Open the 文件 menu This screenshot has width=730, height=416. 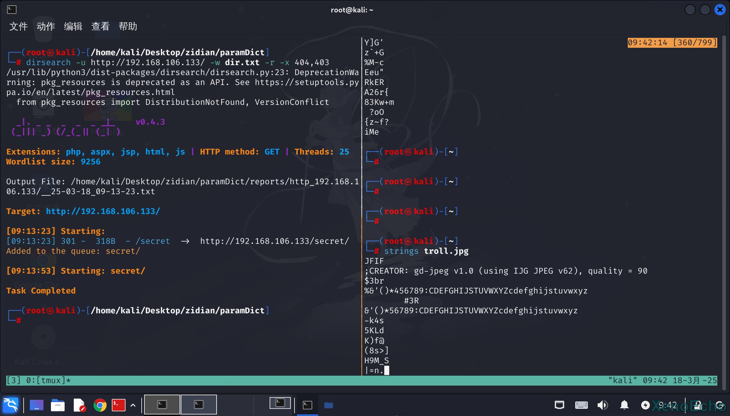(18, 26)
